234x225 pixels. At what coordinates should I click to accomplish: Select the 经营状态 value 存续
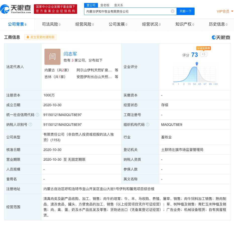click(x=165, y=105)
